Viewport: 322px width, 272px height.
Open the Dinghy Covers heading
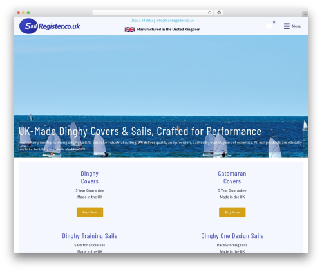90,177
